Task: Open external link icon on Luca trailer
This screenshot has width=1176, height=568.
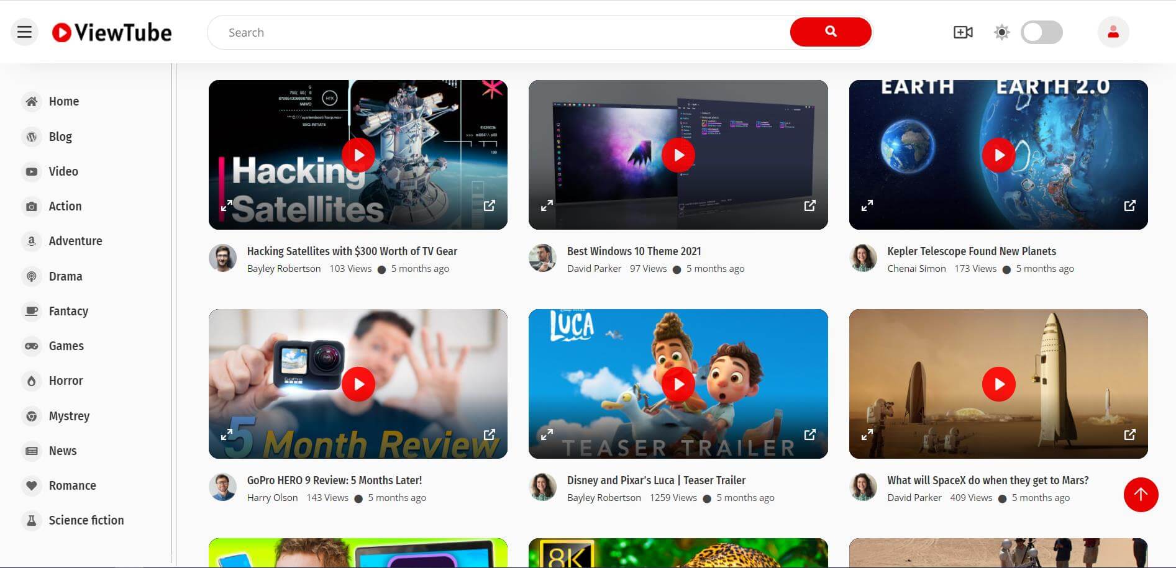Action: 809,435
